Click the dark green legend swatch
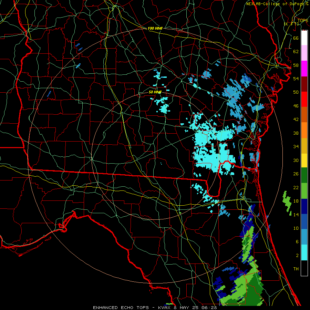Screen dimensions: 310x310 coord(304,175)
